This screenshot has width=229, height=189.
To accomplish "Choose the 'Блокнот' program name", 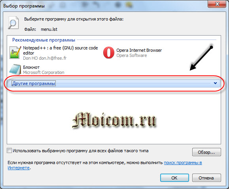I will tap(31, 67).
